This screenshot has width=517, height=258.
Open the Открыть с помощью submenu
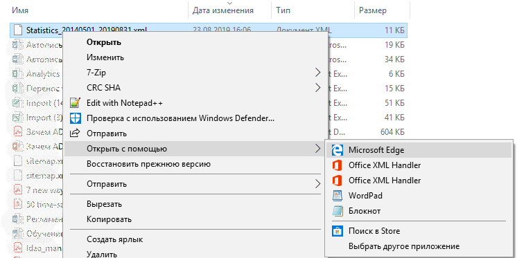coord(195,149)
